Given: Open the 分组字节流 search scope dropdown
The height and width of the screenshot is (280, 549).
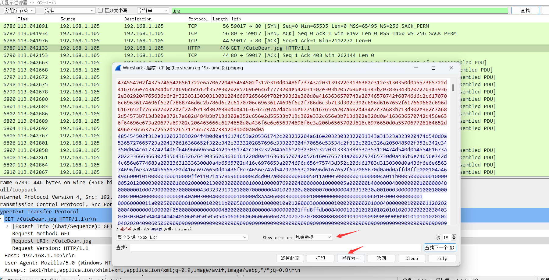Looking at the screenshot, I should 20,10.
